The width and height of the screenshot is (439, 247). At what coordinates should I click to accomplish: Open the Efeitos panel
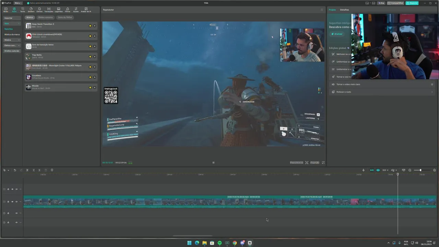[x=39, y=10]
